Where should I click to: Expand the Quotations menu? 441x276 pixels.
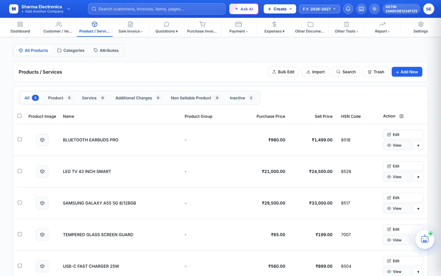click(166, 27)
